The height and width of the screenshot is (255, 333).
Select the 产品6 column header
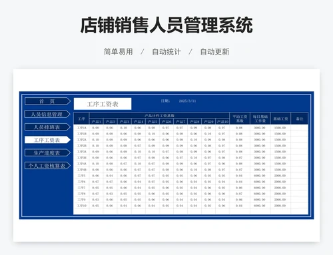[166, 122]
